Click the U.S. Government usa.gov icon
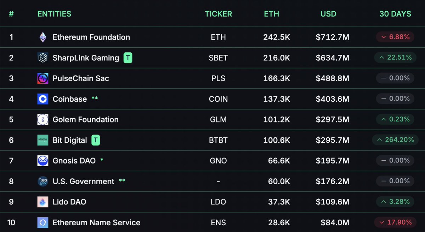This screenshot has width=425, height=232. [x=43, y=182]
